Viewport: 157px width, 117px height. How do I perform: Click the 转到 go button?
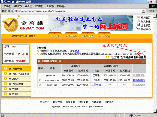click(x=151, y=11)
